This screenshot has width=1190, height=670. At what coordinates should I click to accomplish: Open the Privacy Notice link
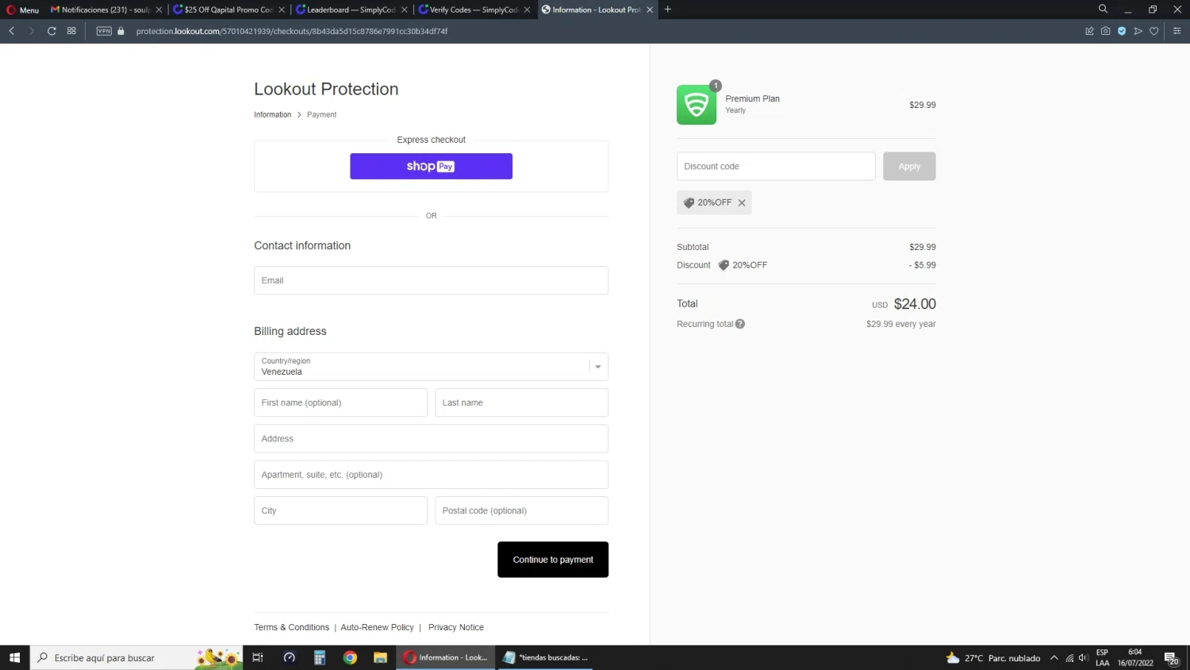(456, 627)
